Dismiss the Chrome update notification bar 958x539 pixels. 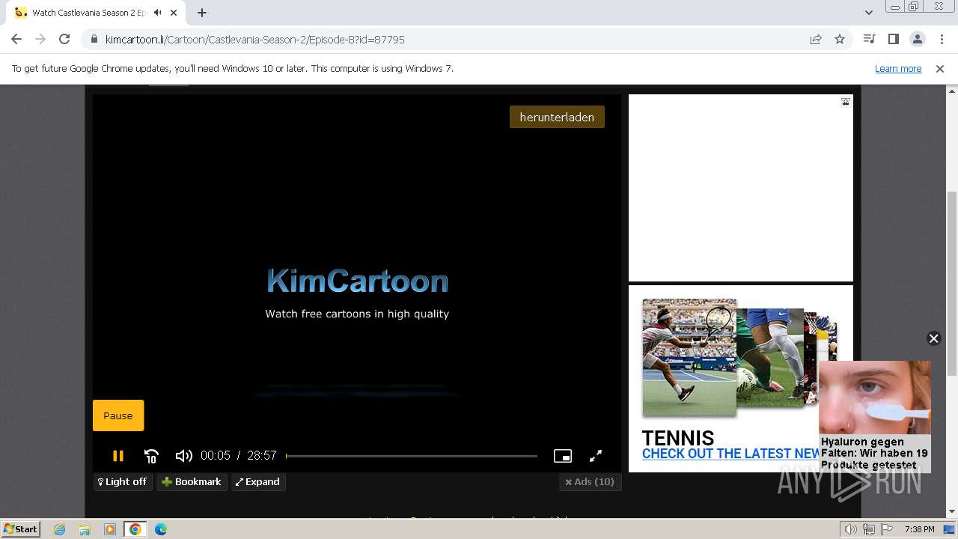pos(940,69)
